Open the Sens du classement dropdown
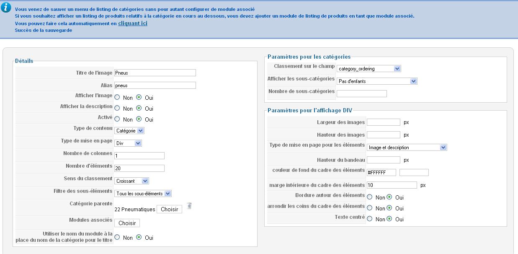 click(x=131, y=181)
